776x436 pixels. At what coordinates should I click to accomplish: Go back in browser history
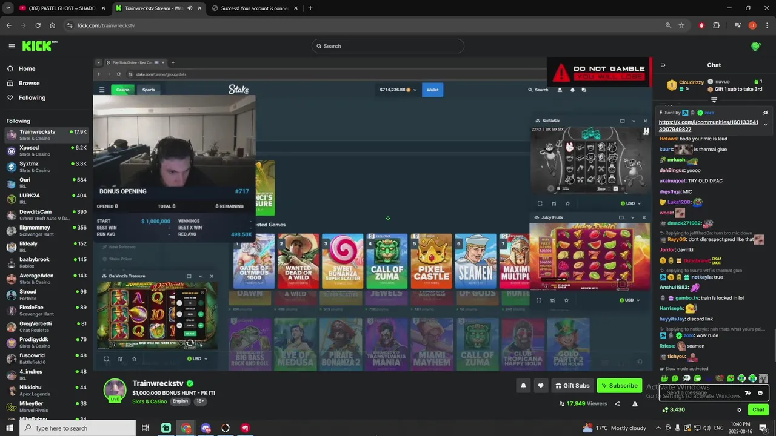[x=8, y=25]
